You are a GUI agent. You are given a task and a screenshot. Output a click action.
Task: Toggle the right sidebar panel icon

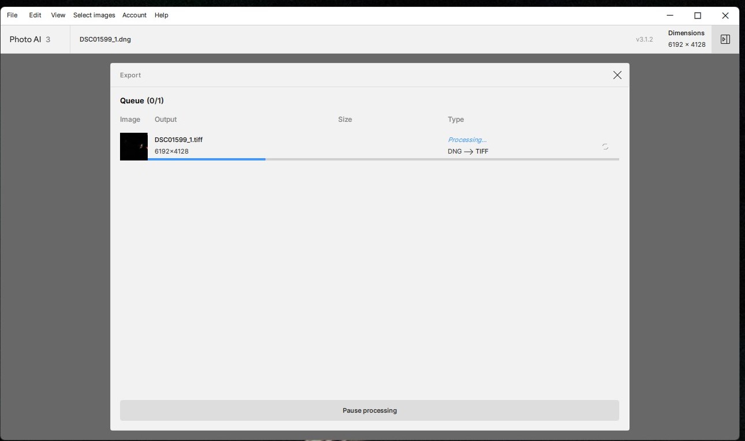point(725,39)
